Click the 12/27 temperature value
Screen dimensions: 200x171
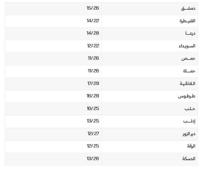(x=93, y=134)
